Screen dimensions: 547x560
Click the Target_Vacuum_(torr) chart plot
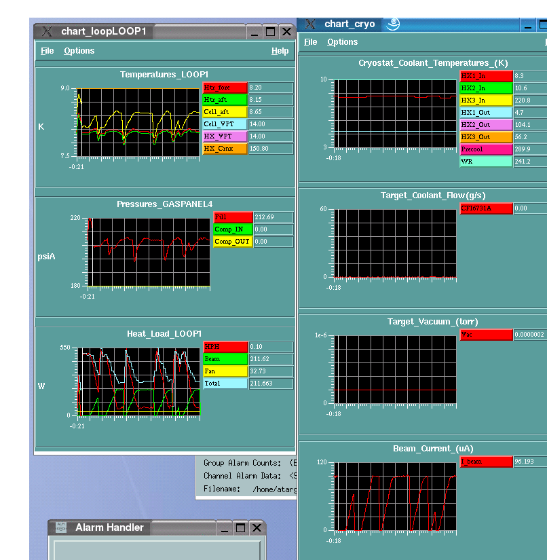point(395,369)
